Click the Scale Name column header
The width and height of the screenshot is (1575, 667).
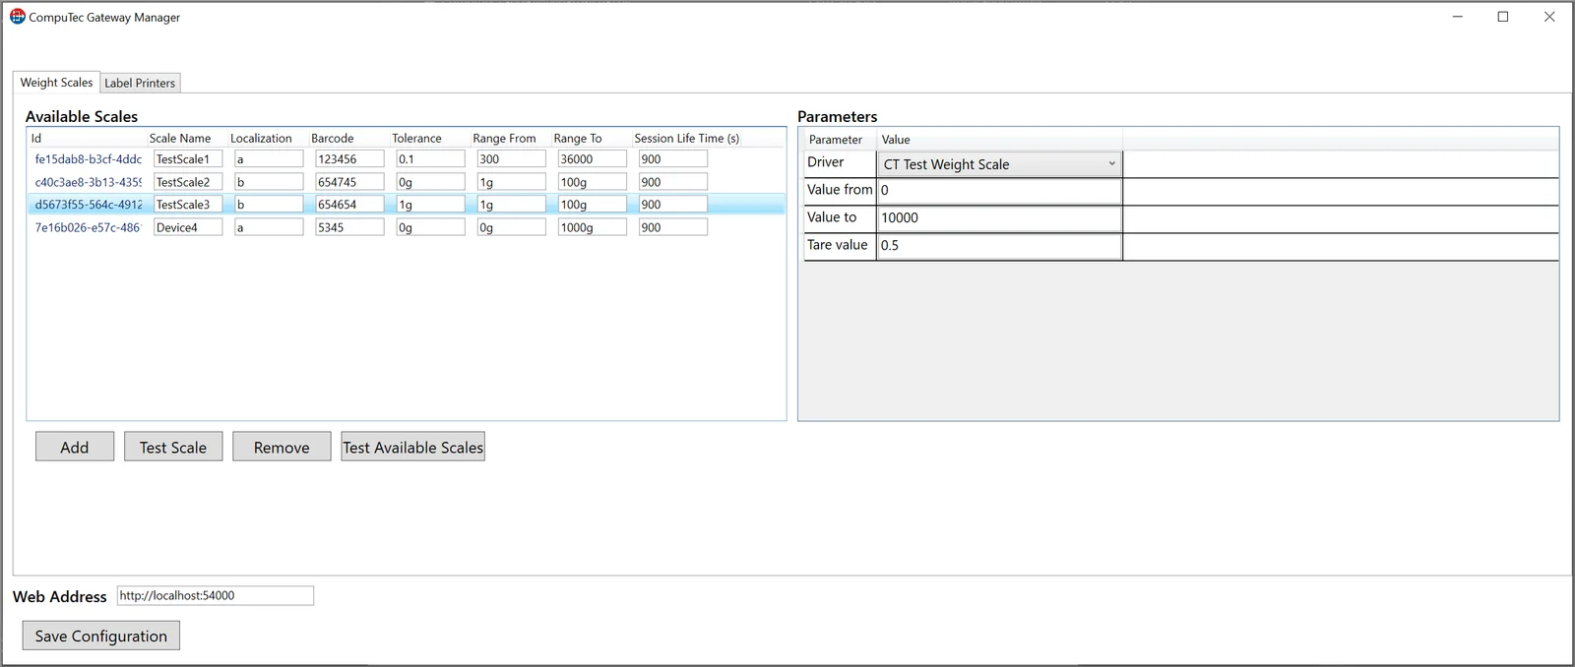(x=180, y=138)
